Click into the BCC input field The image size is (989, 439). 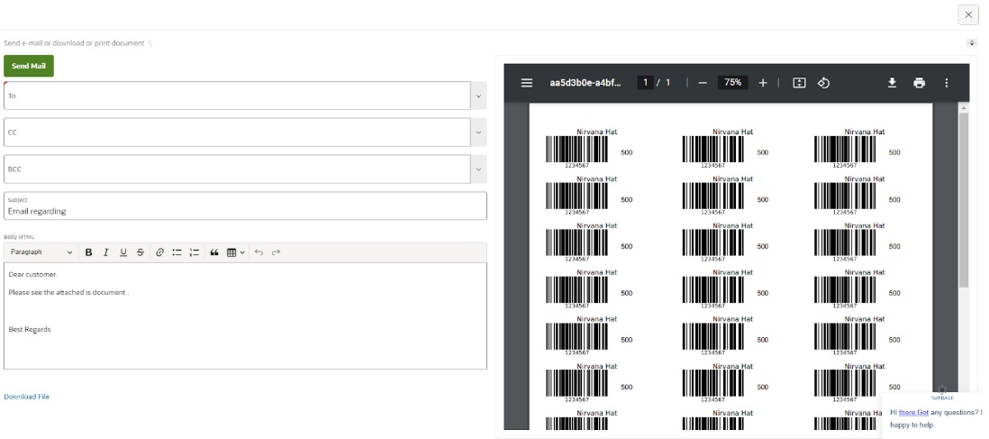coord(237,169)
